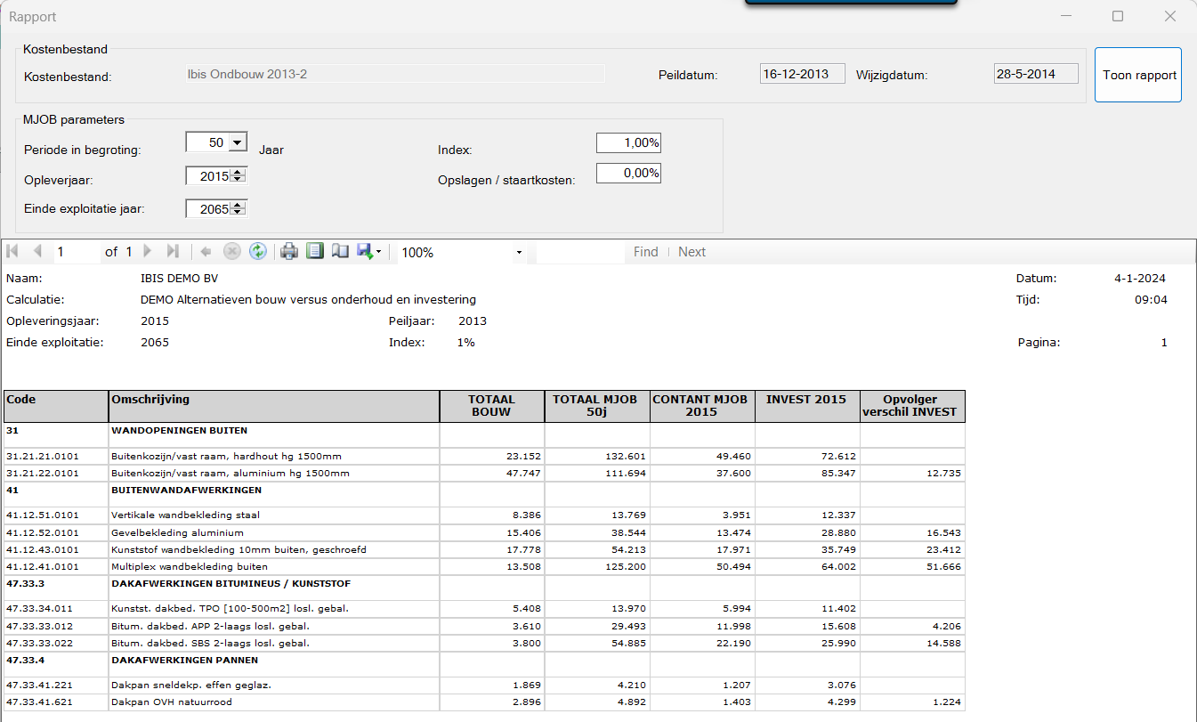Click the Kostenbestand name field
The width and height of the screenshot is (1197, 722).
[394, 74]
